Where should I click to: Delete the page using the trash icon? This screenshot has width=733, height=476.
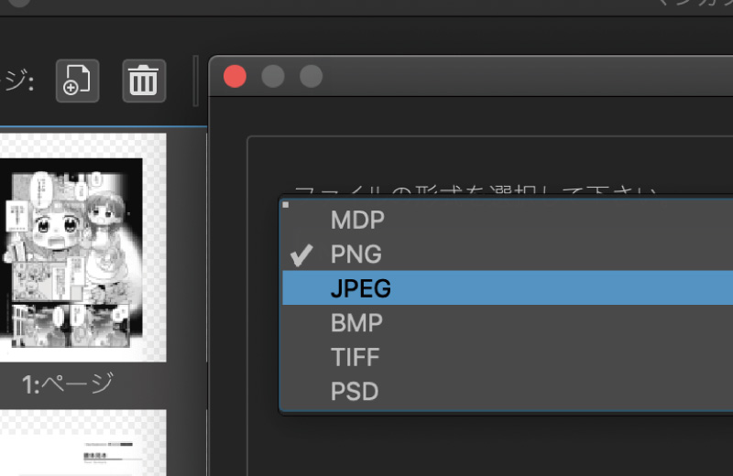(x=144, y=81)
